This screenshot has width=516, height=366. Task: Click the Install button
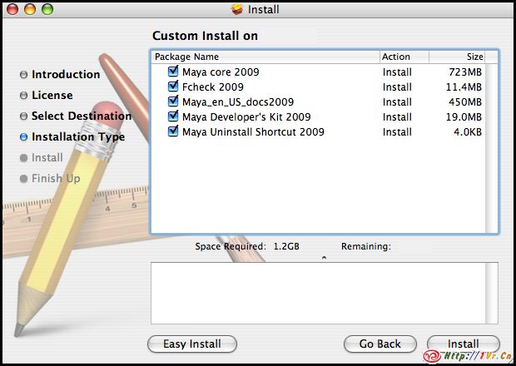tap(463, 344)
